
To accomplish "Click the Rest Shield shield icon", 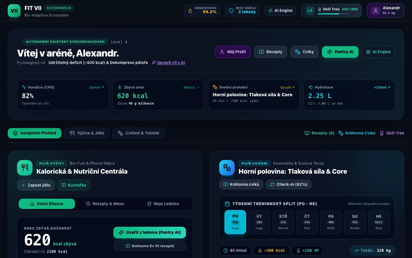I will click(x=231, y=11).
